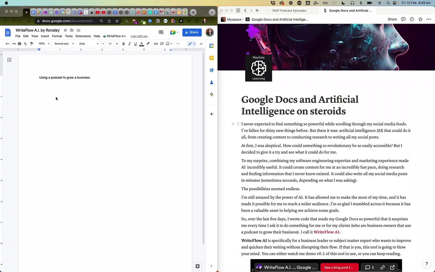435x272 pixels.
Task: Open the Edit menu in Google Docs
Action: pyautogui.click(x=26, y=36)
